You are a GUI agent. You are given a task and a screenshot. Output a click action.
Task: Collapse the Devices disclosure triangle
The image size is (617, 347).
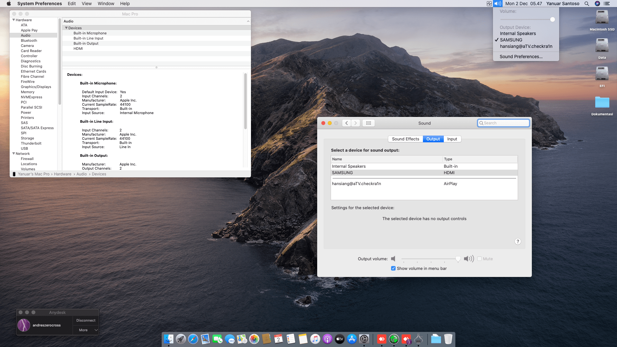pyautogui.click(x=67, y=28)
